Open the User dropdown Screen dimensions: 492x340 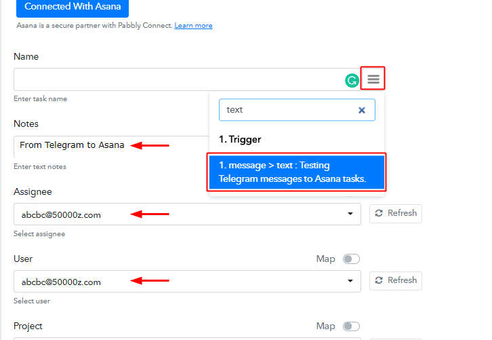187,281
